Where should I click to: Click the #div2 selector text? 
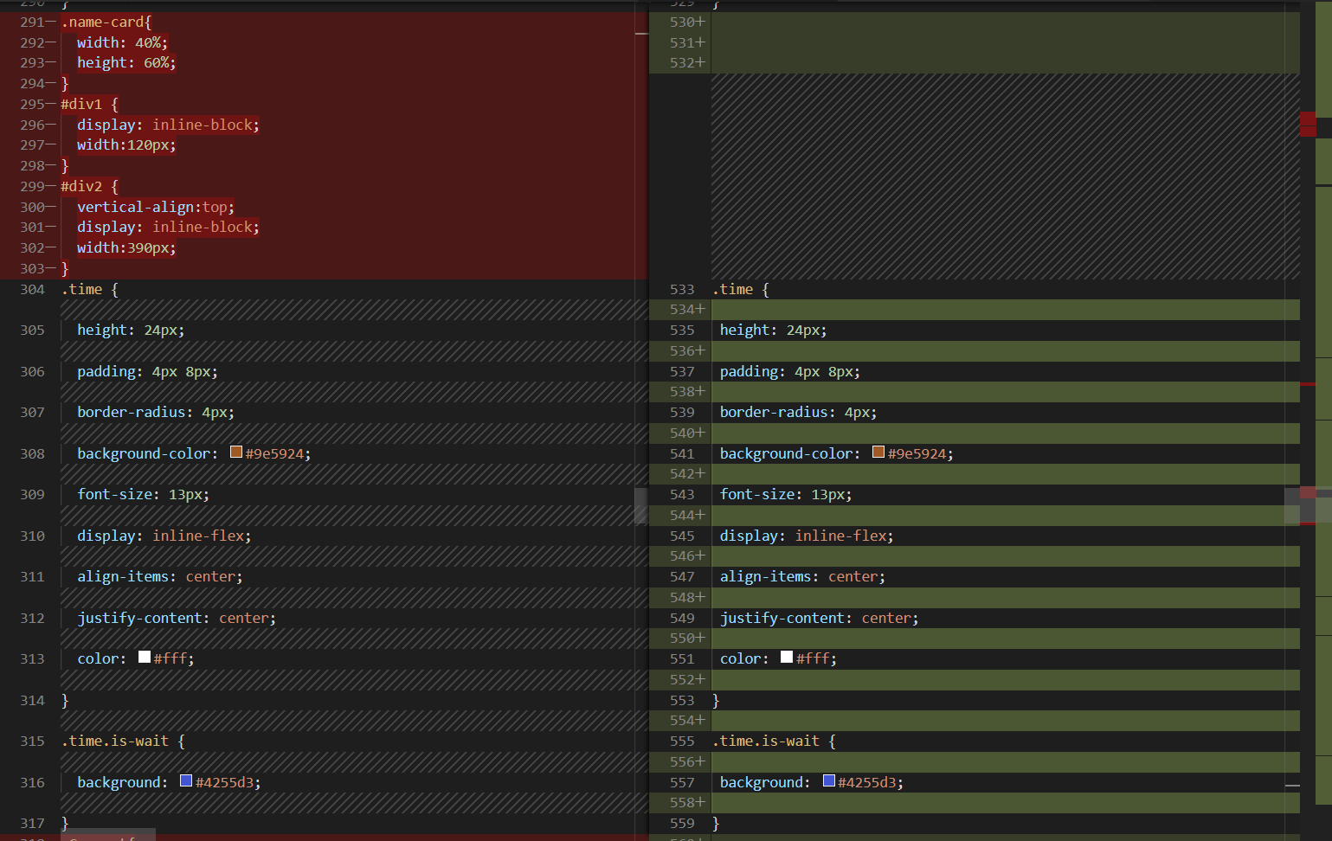80,186
